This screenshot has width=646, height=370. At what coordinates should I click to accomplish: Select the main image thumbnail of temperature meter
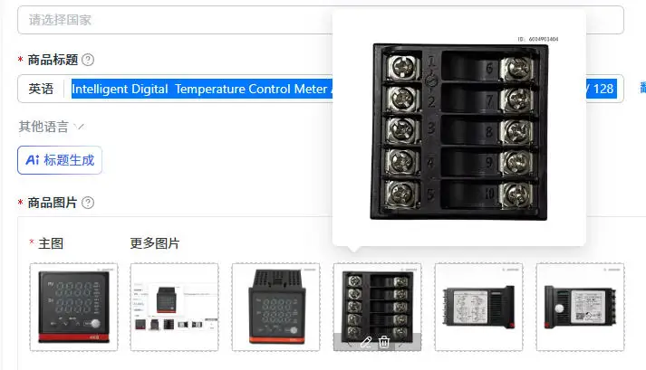click(73, 307)
